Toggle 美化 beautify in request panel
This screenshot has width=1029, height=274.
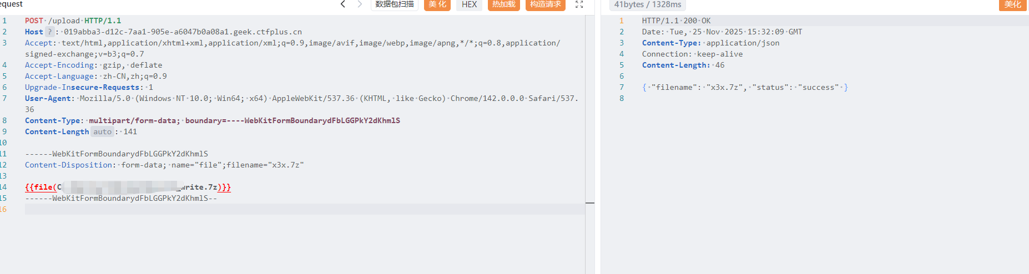point(437,4)
